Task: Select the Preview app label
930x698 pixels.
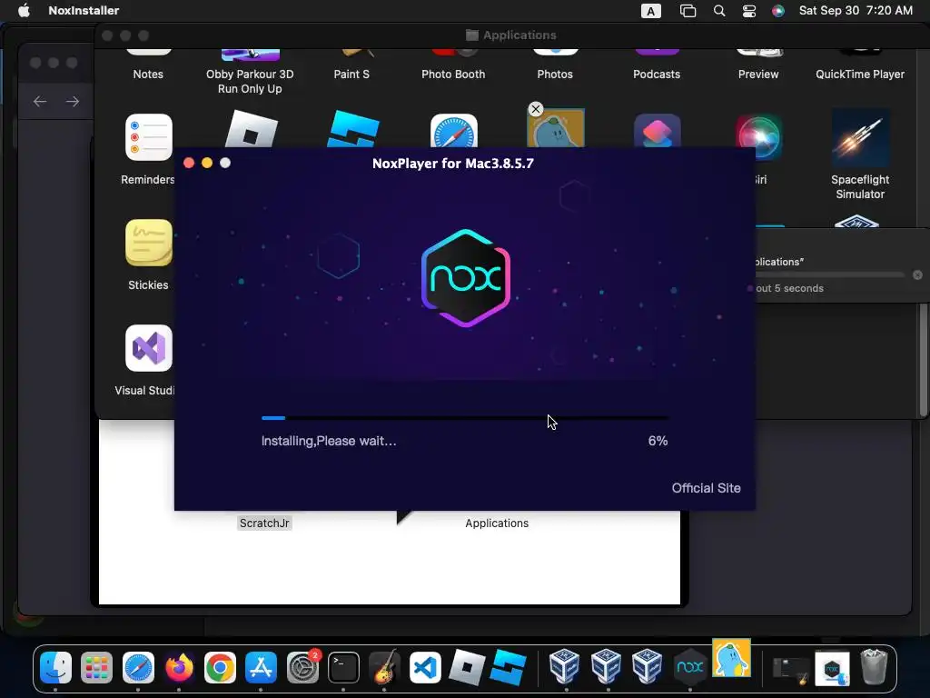Action: coord(758,75)
